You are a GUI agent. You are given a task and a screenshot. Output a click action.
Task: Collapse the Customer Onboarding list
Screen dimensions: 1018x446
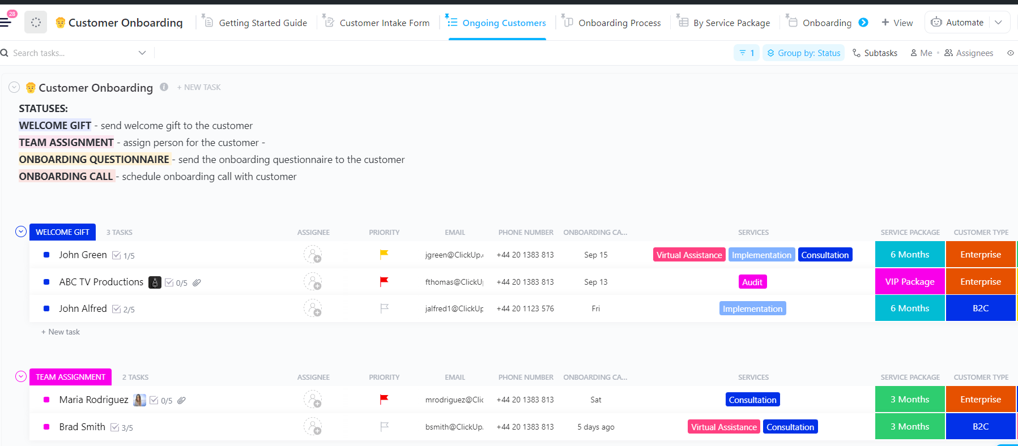(14, 87)
